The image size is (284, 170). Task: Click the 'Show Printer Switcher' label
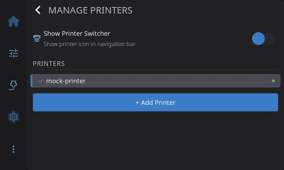77,34
